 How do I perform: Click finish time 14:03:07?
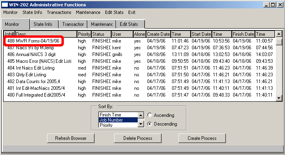point(264,54)
